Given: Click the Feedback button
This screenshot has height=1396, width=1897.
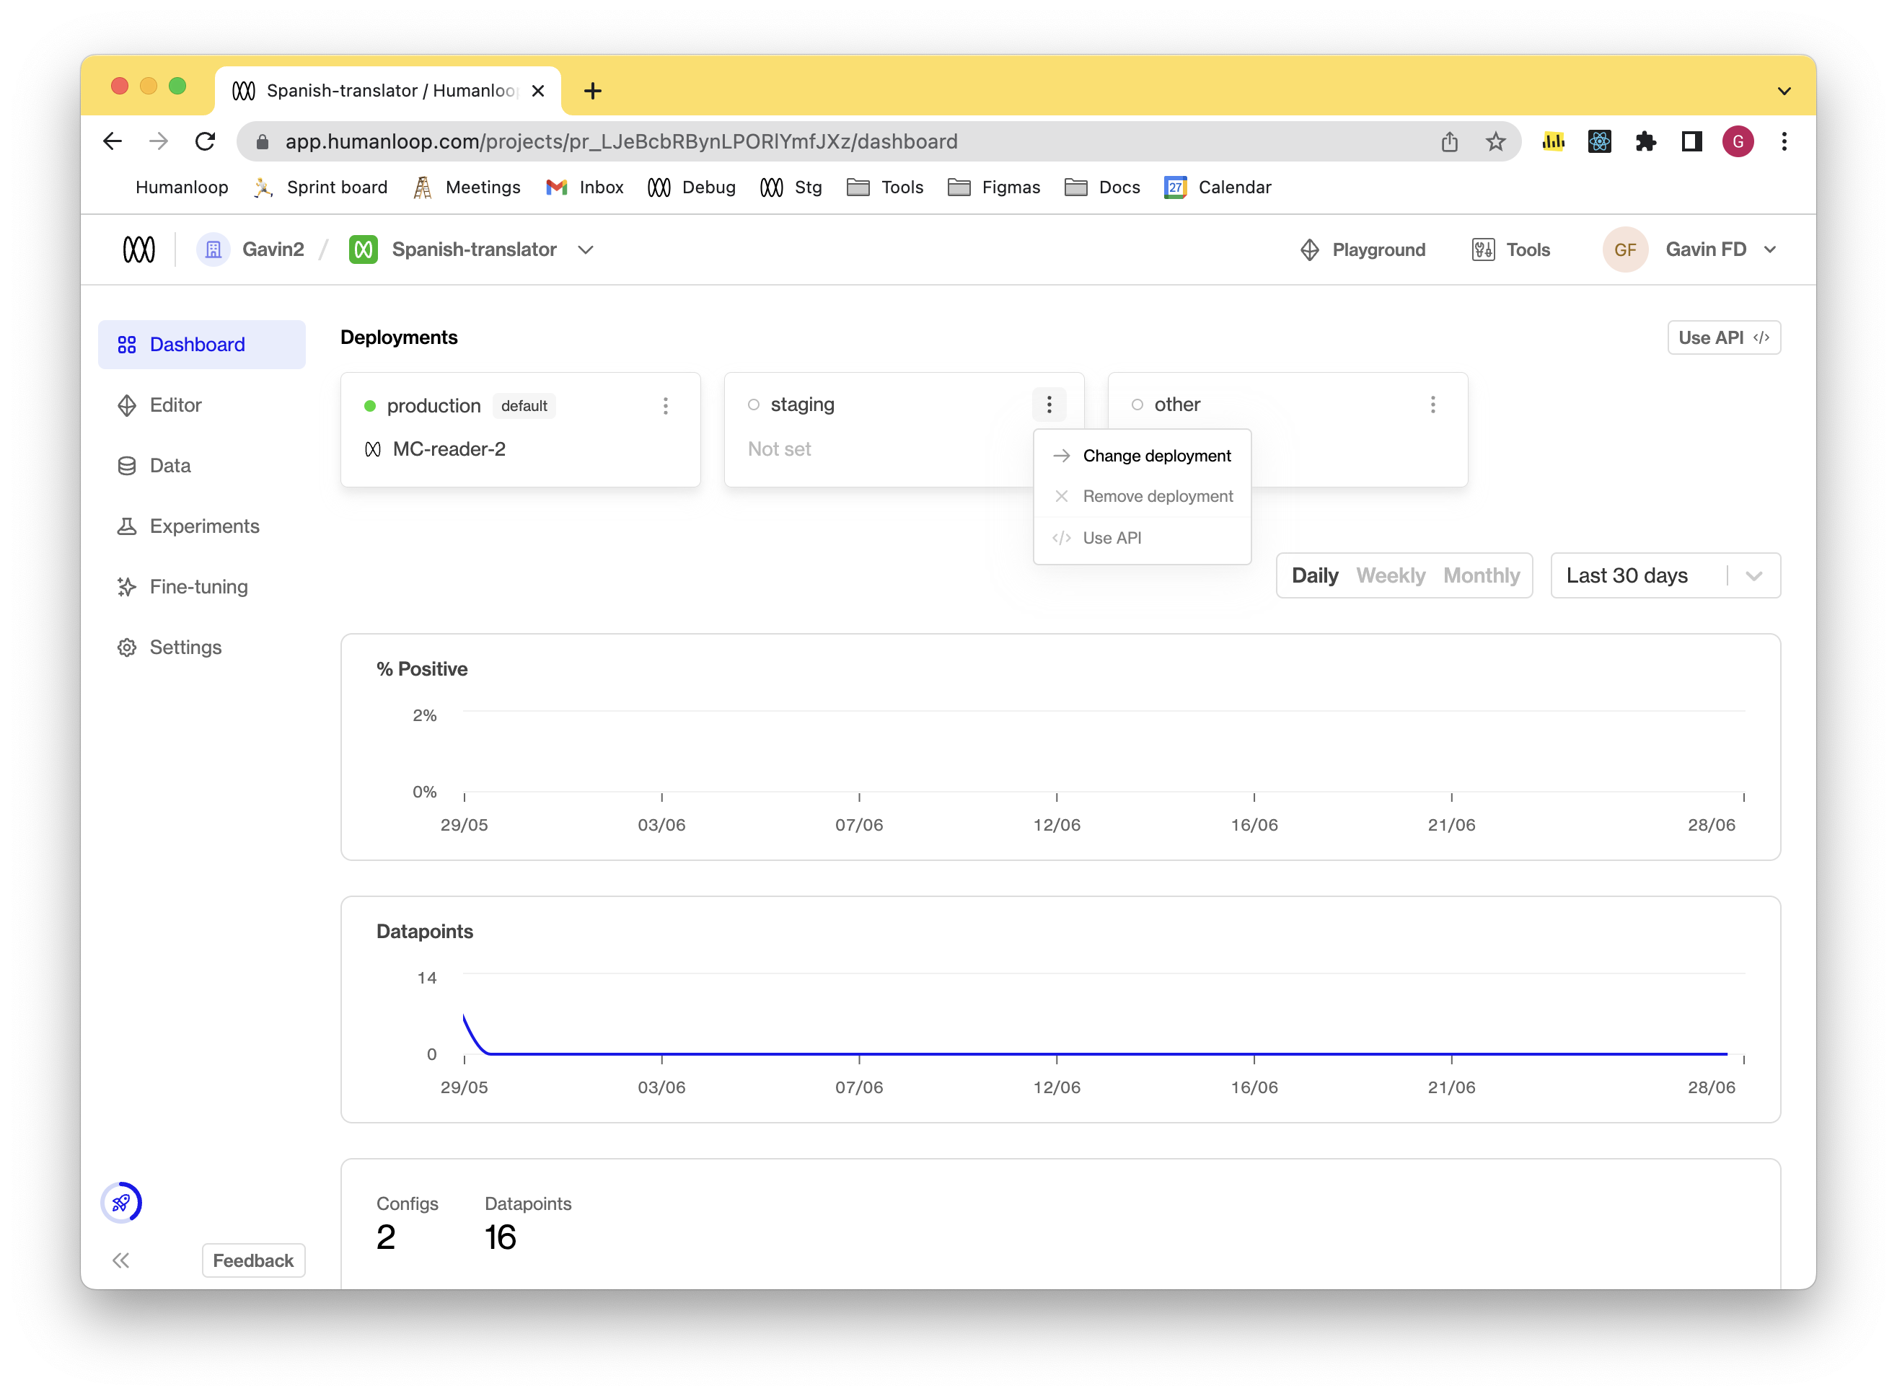Looking at the screenshot, I should coord(252,1260).
